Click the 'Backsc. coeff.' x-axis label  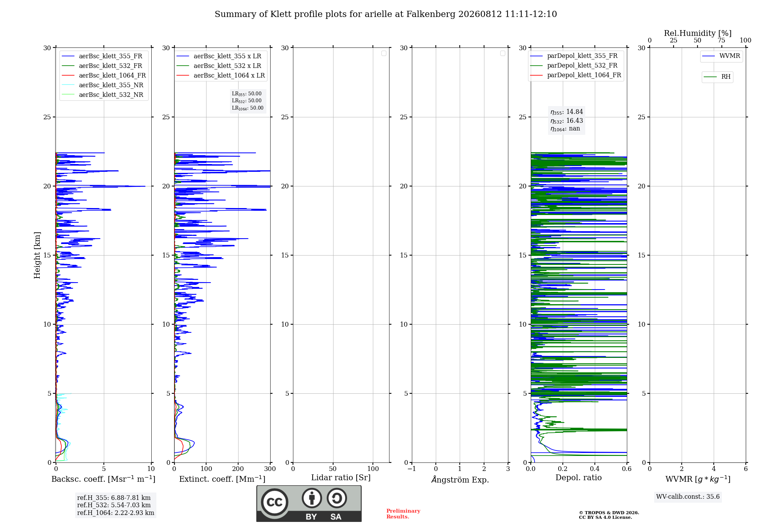click(x=103, y=479)
